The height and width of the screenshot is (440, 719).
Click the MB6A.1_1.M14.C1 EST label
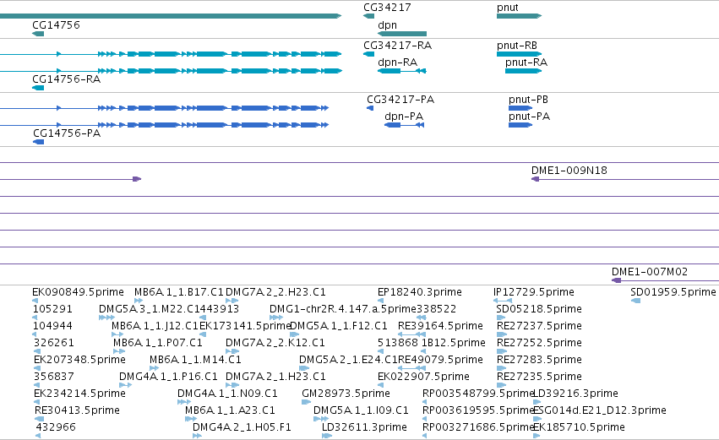[195, 359]
